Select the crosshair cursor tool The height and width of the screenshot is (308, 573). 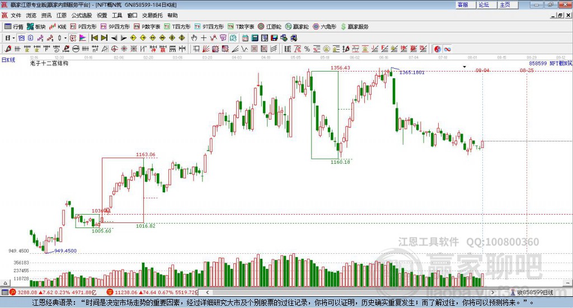[x=204, y=38]
